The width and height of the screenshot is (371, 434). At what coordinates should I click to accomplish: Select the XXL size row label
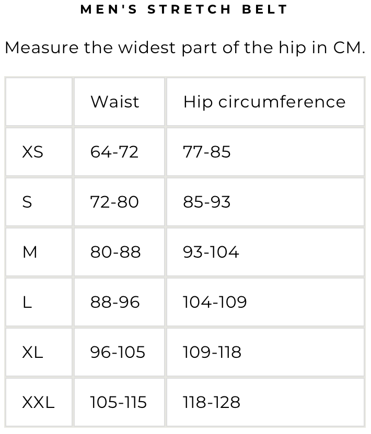(38, 402)
